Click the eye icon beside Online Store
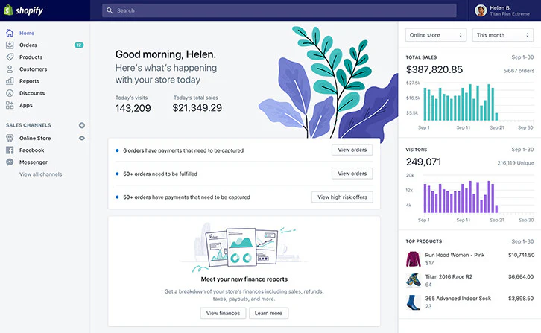Viewport: 541px width, 333px height. tap(82, 138)
